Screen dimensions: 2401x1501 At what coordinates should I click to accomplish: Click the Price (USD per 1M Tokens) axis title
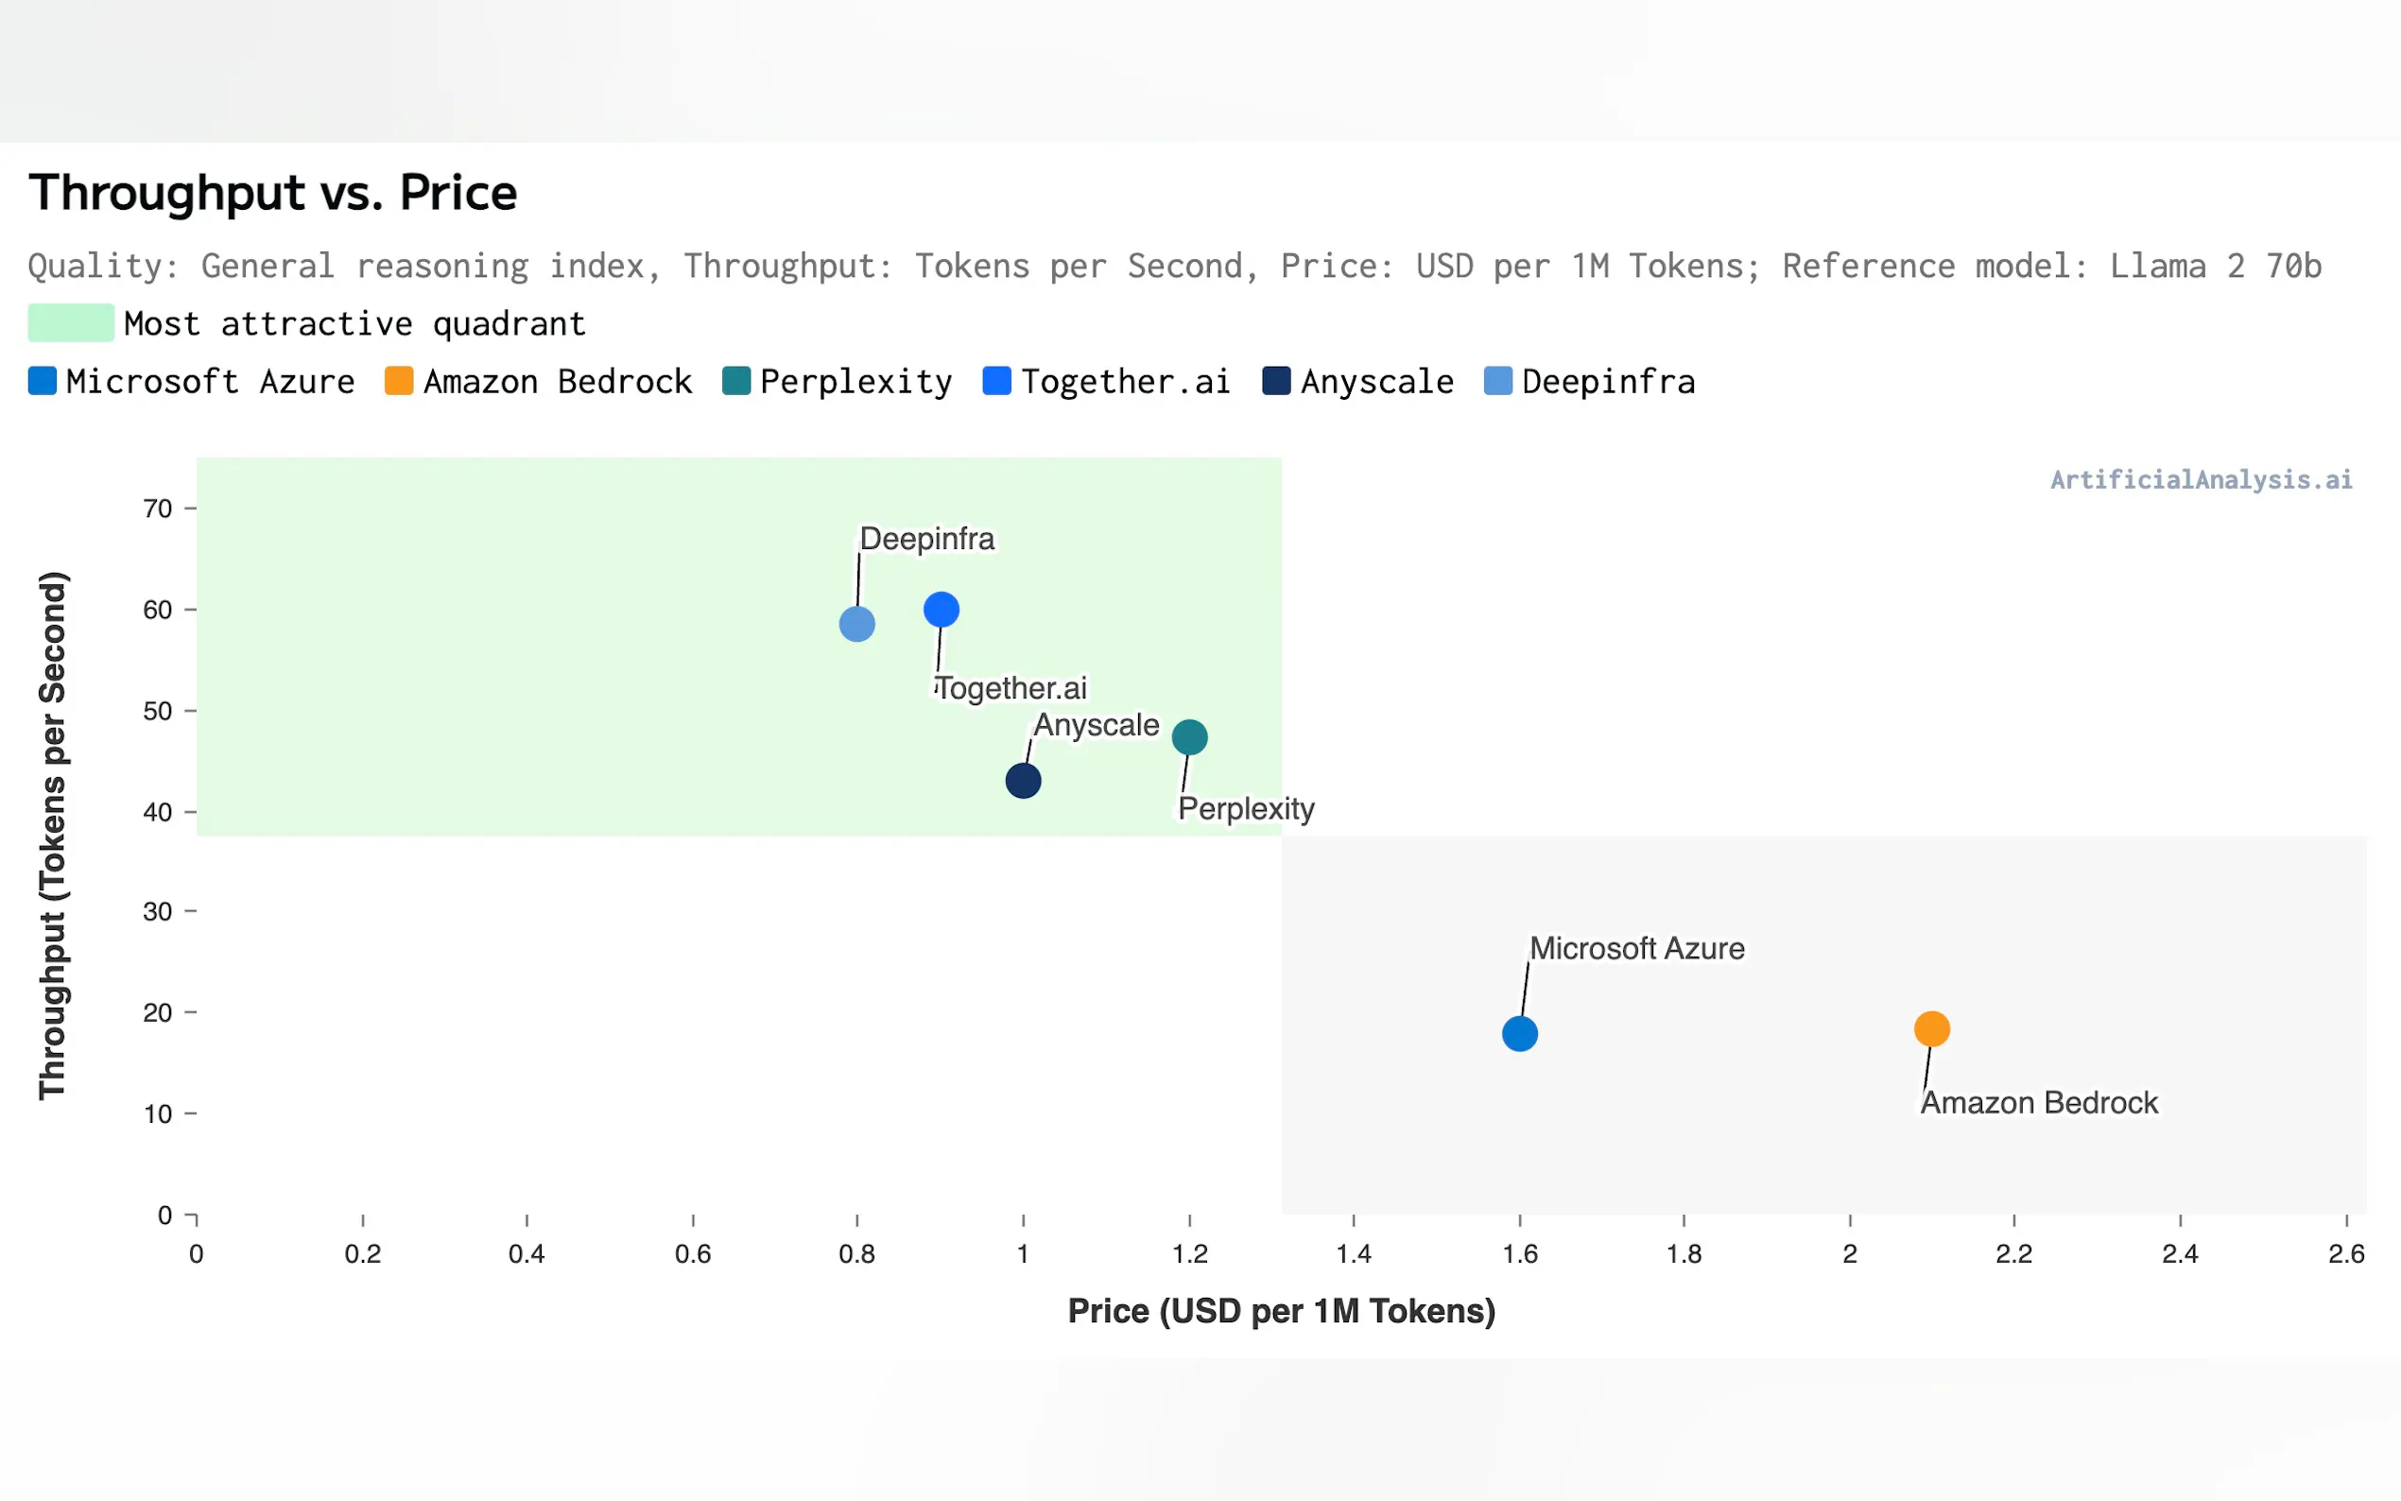(1282, 1311)
